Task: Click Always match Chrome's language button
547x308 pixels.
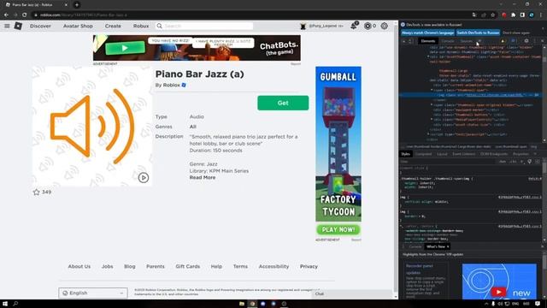Action: 427,33
